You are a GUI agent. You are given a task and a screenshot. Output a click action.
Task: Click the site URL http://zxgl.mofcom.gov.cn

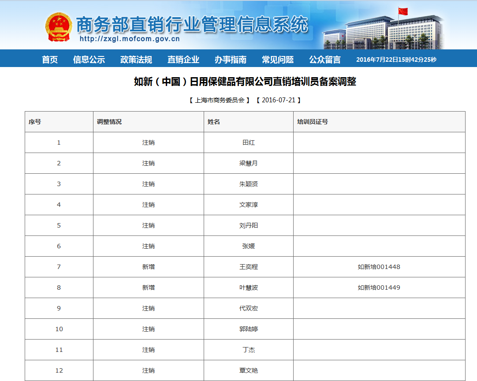coord(130,39)
